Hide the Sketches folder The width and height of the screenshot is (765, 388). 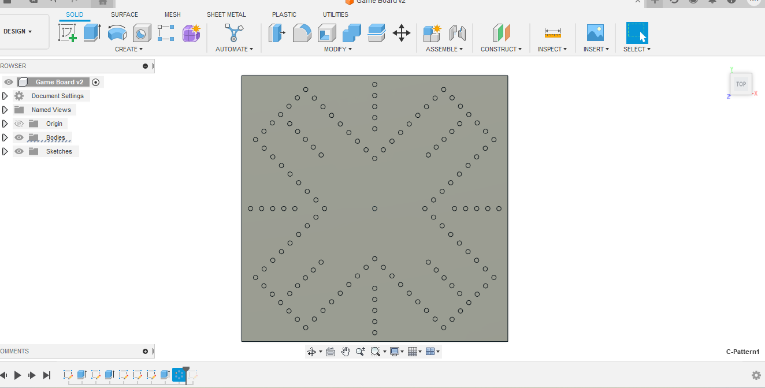click(x=19, y=151)
